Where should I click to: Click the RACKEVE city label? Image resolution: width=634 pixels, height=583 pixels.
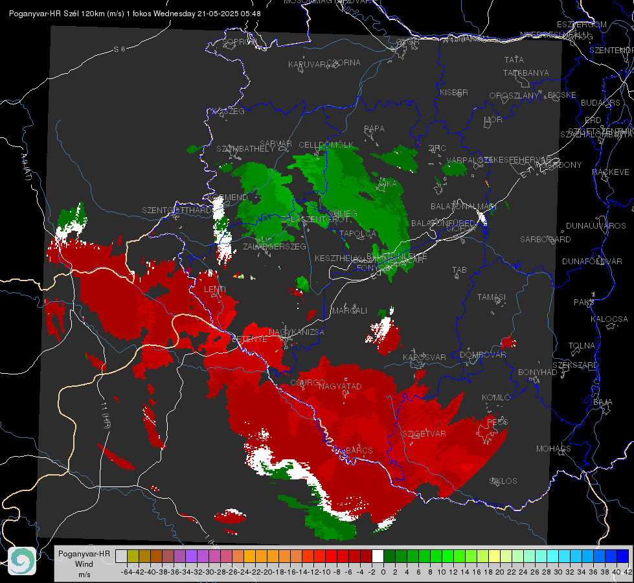(x=611, y=172)
